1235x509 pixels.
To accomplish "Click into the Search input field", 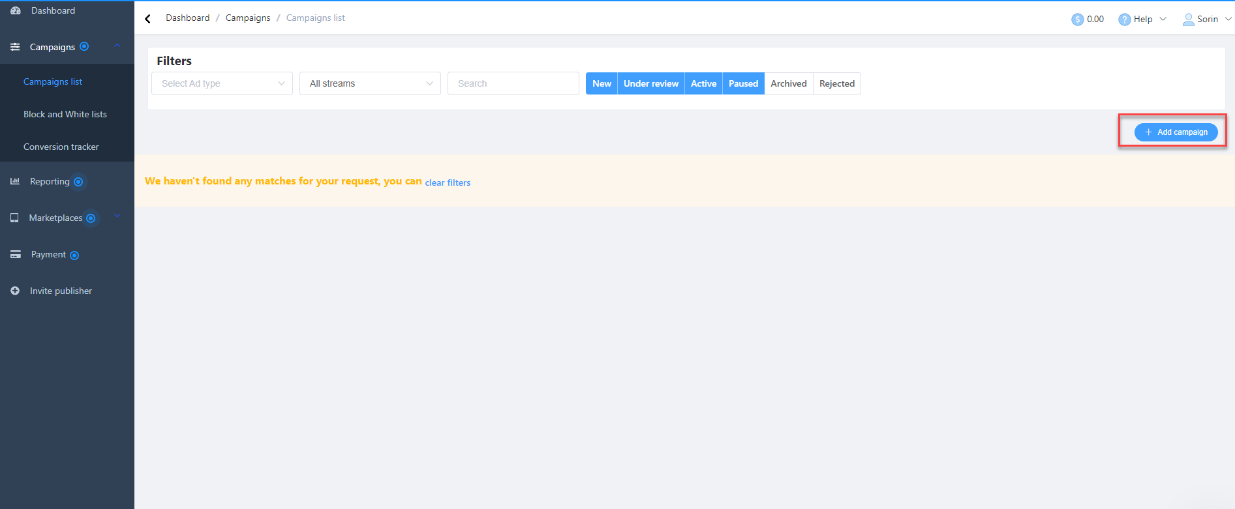I will (x=513, y=83).
